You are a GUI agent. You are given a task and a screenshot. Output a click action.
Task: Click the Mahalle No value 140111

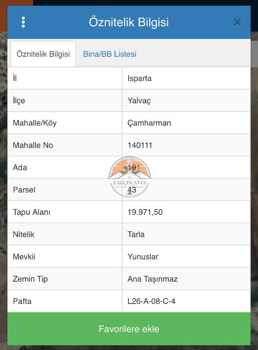click(x=139, y=145)
